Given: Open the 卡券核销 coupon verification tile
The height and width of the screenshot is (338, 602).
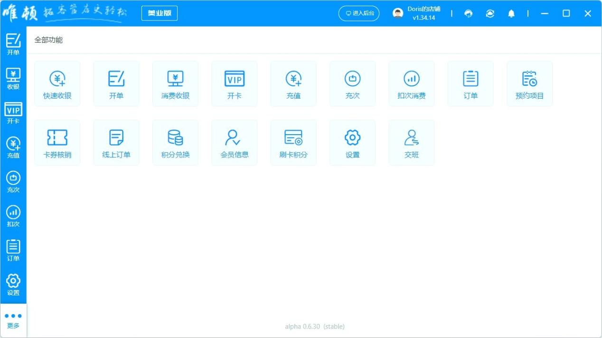Looking at the screenshot, I should pos(57,143).
